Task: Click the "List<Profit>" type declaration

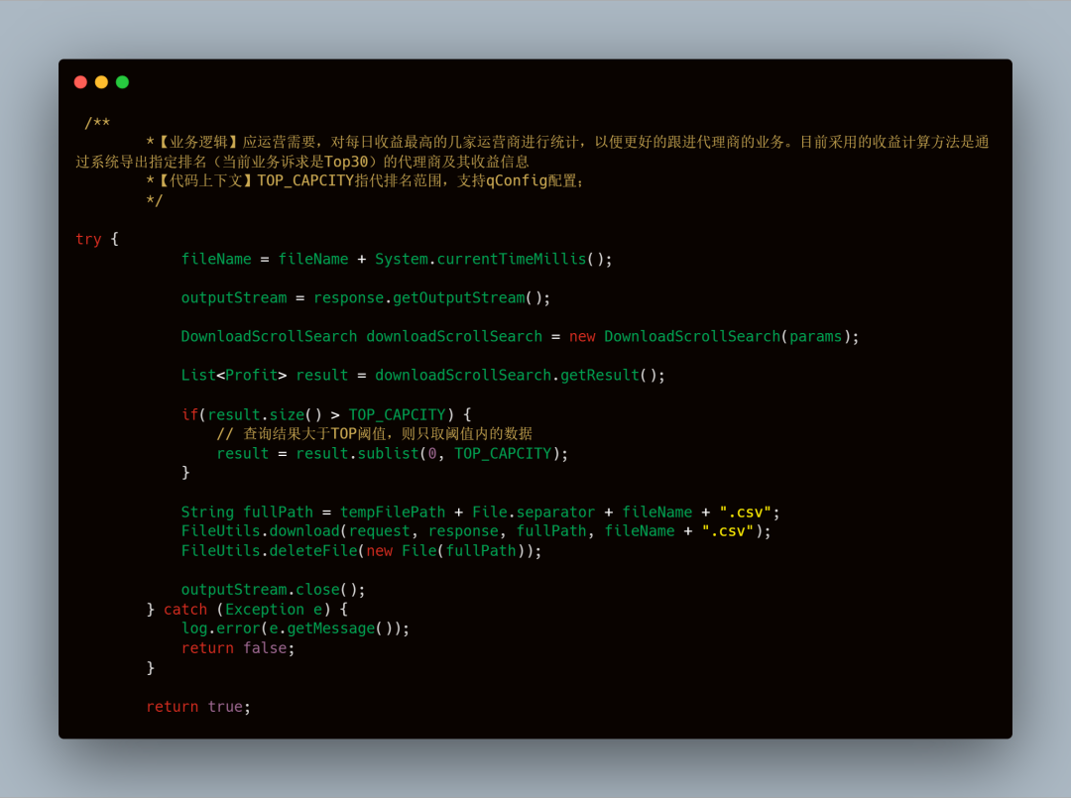Action: pyautogui.click(x=234, y=376)
